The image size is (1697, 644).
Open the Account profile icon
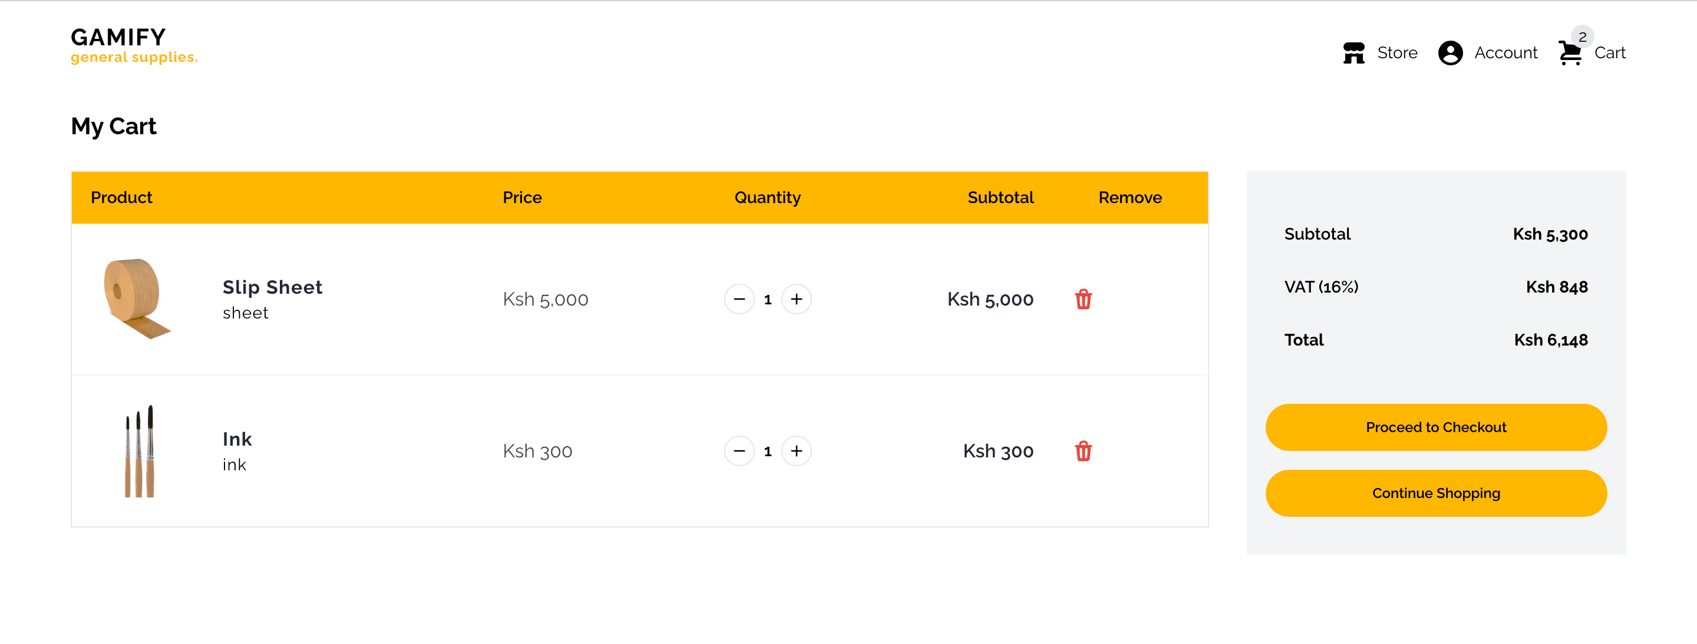coord(1450,52)
